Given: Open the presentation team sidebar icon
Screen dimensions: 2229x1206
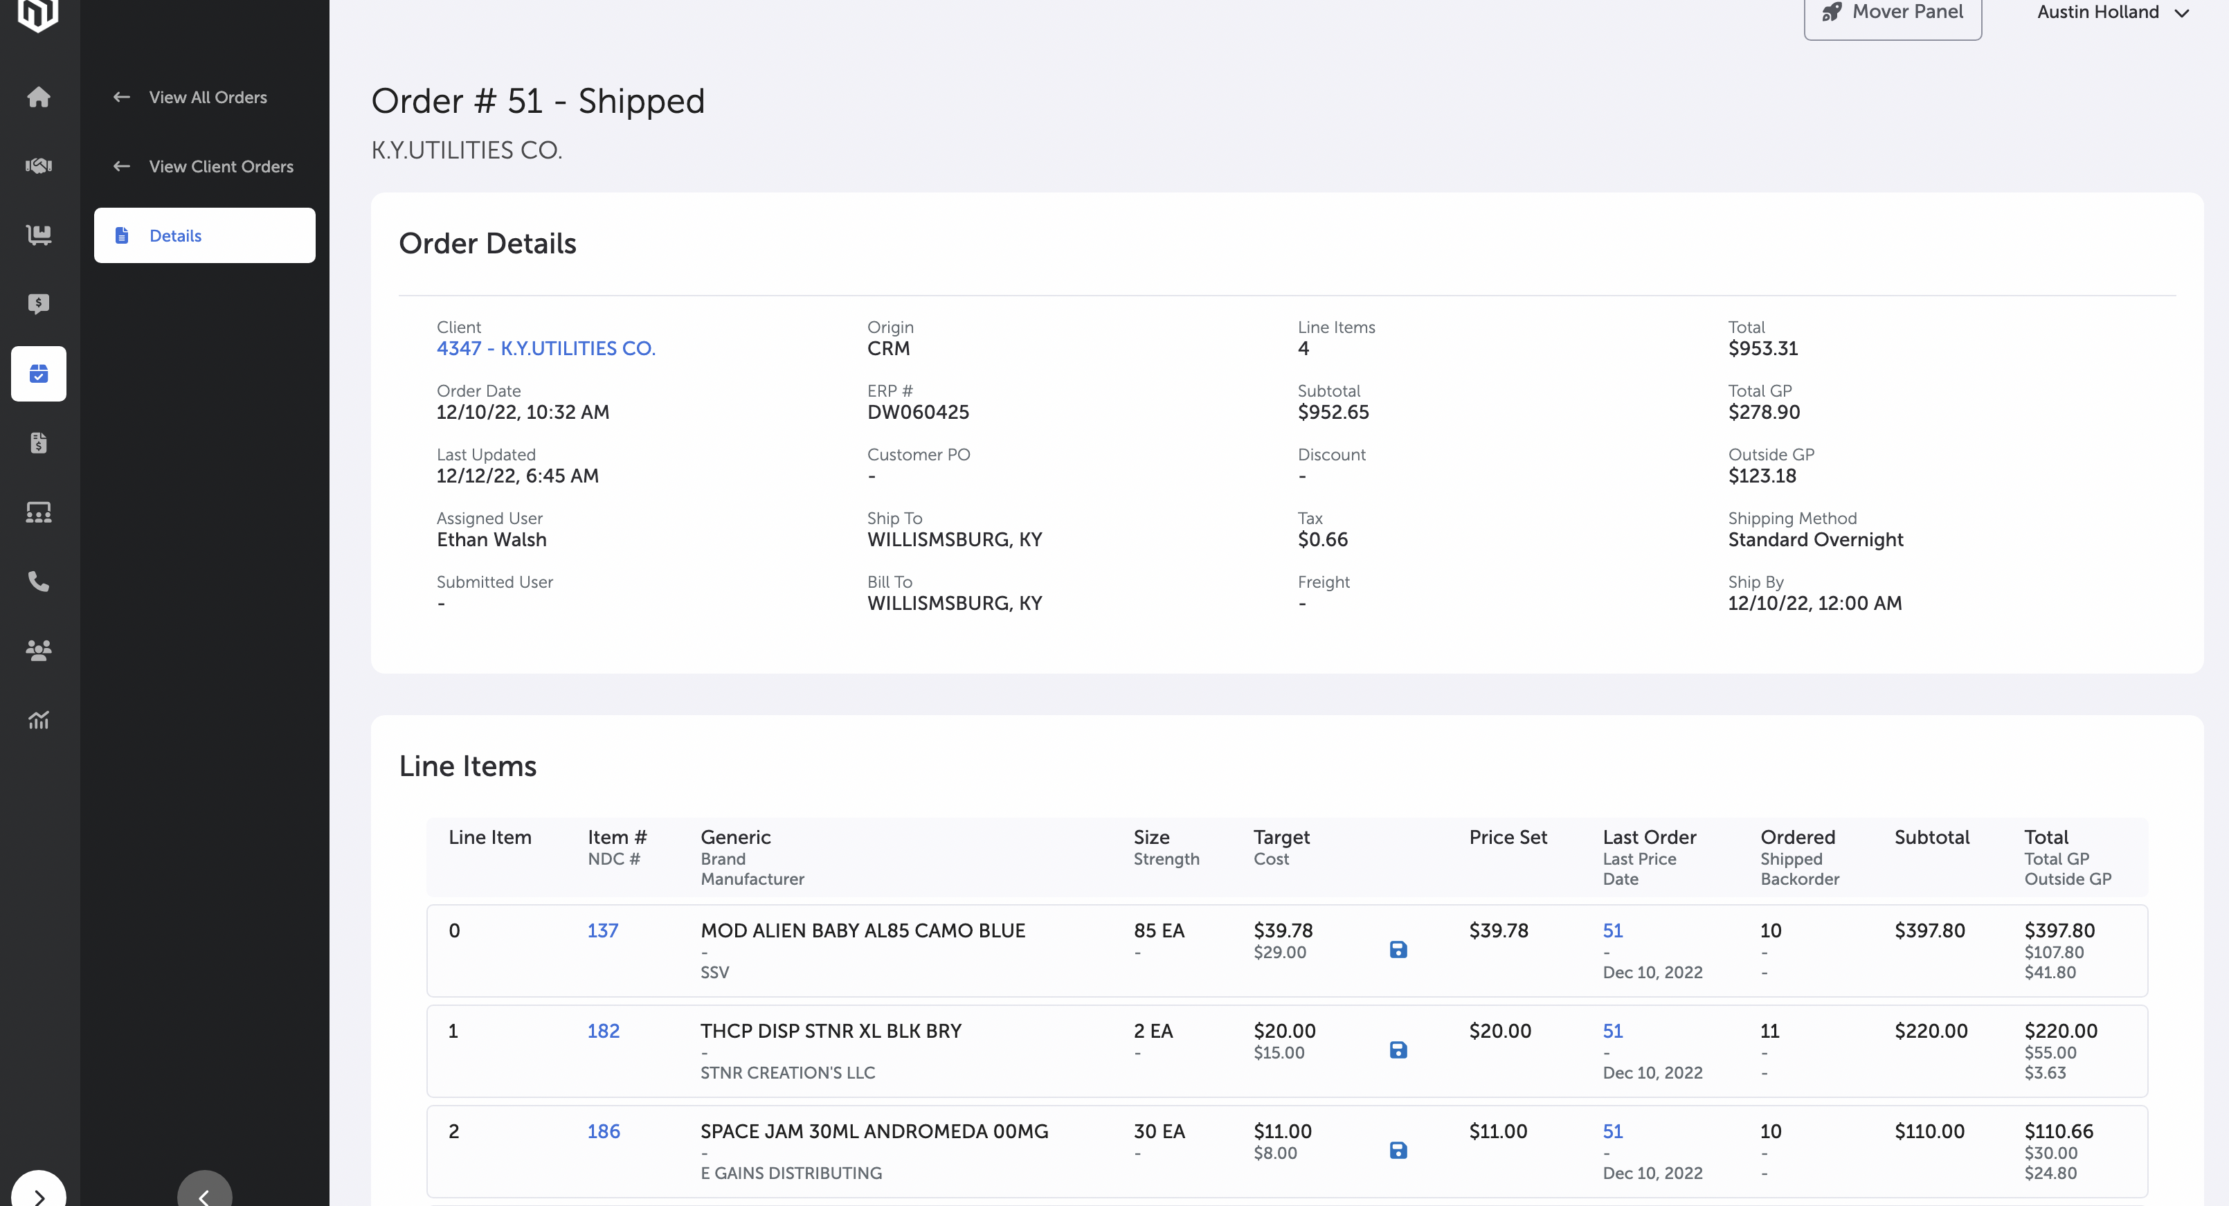Looking at the screenshot, I should [38, 512].
